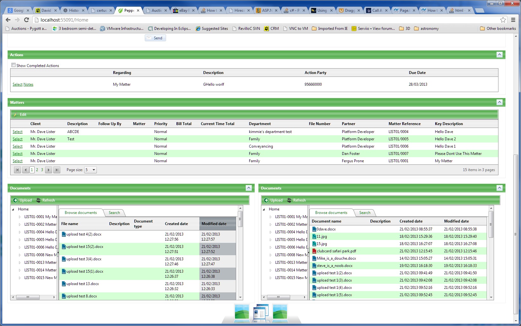This screenshot has width=521, height=326.
Task: Click the upload test 8.docx file name
Action: point(82,296)
